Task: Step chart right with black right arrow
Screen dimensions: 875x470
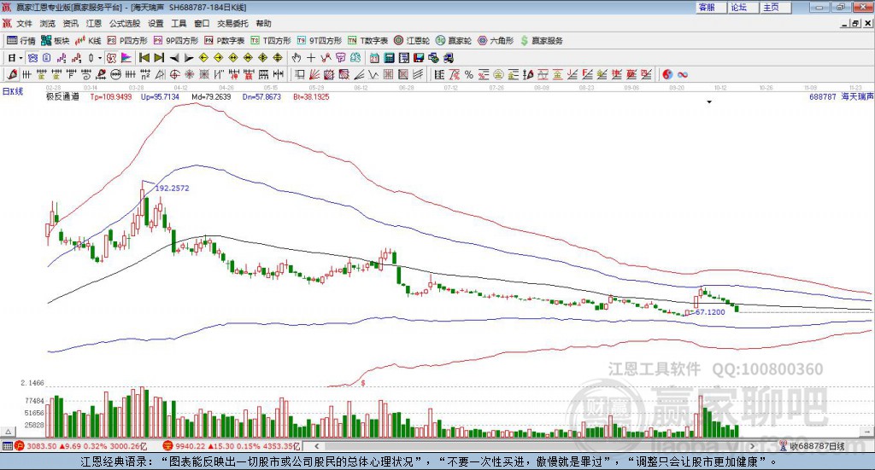Action: tap(189, 58)
